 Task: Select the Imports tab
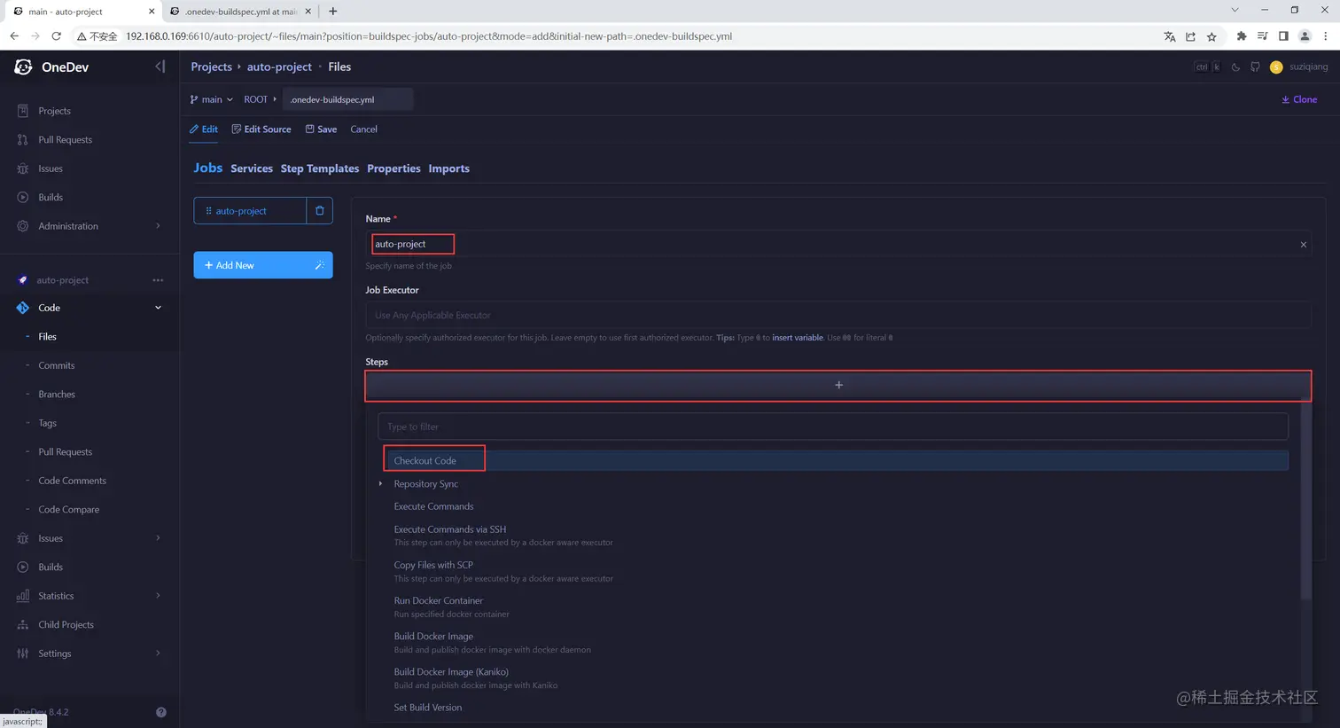coord(448,168)
